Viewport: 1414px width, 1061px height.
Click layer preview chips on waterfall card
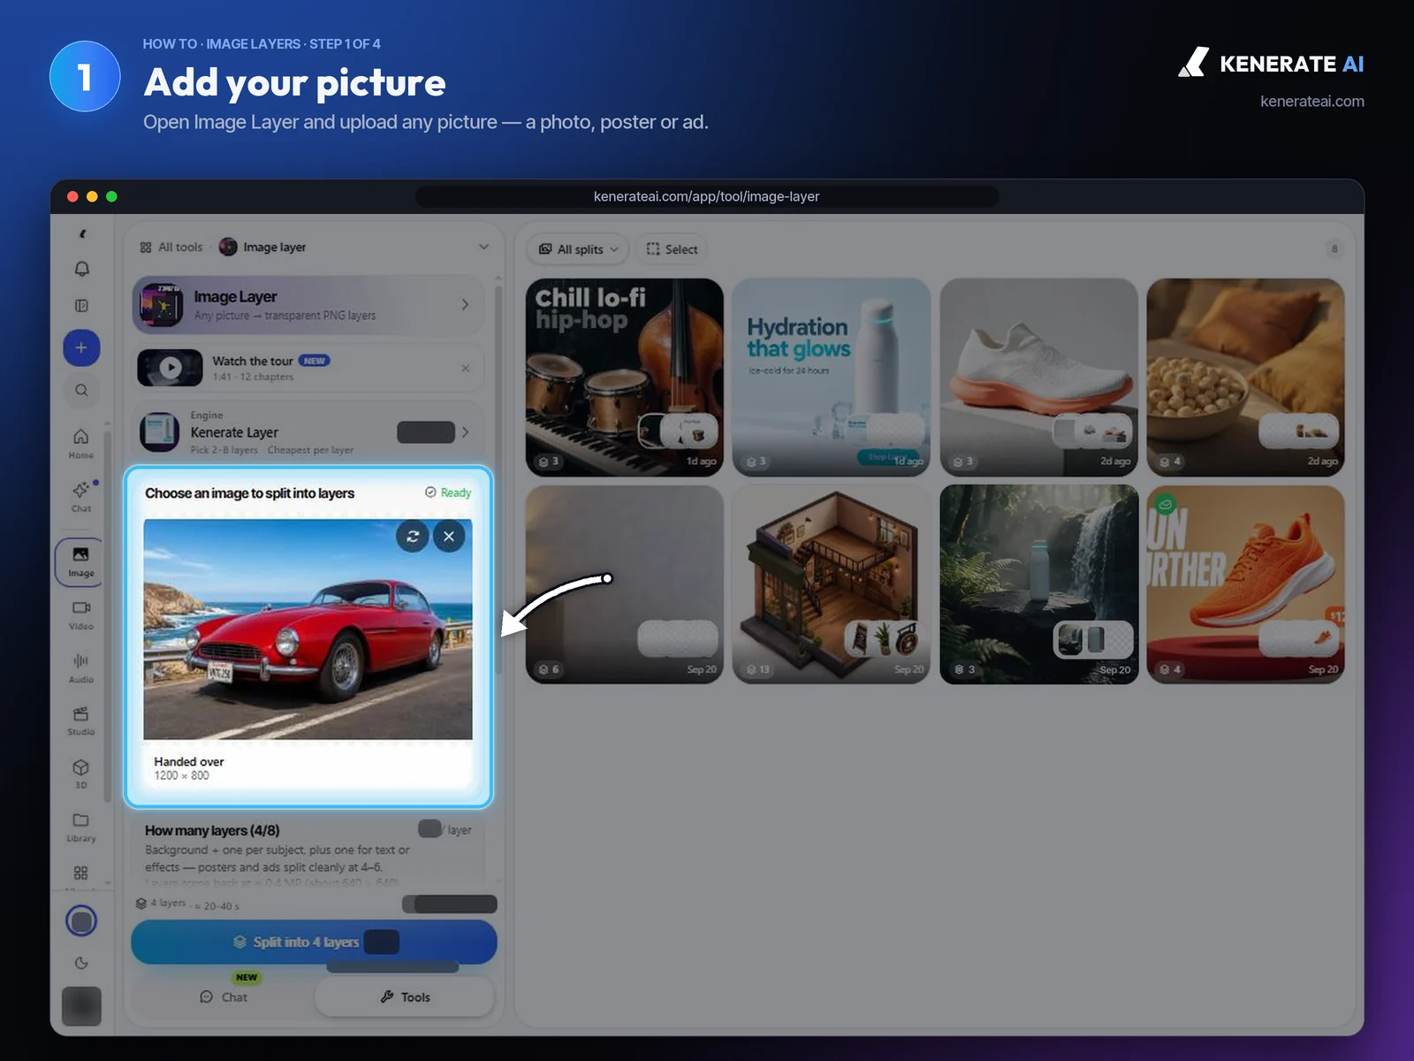(1093, 639)
